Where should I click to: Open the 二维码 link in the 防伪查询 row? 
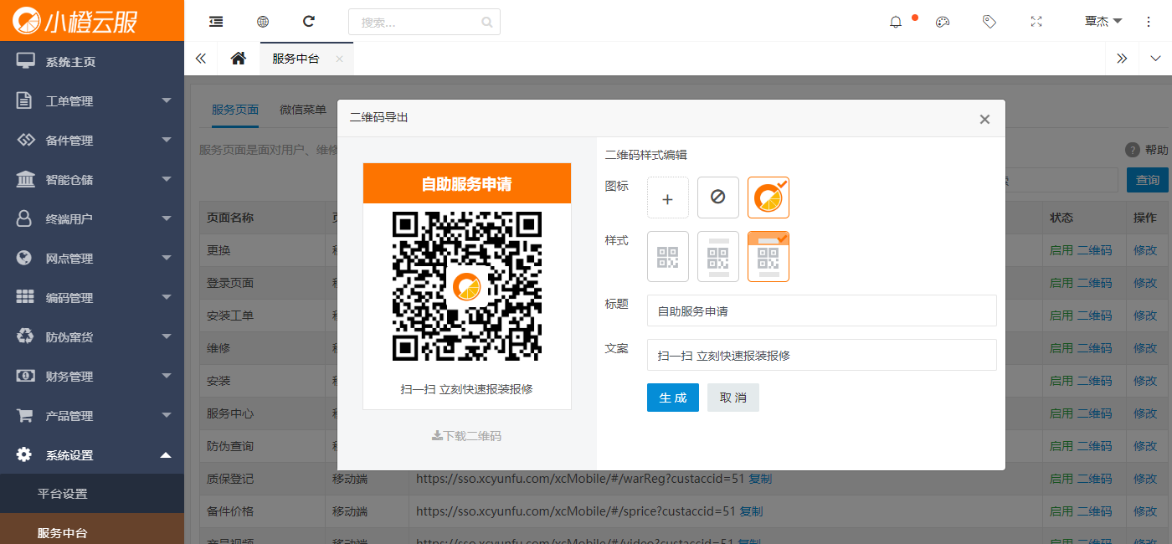point(1094,446)
